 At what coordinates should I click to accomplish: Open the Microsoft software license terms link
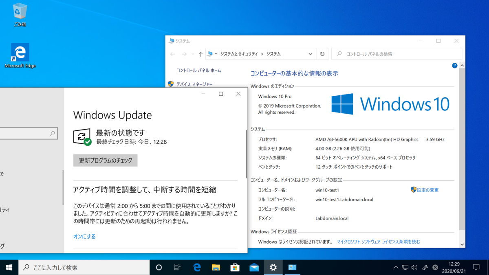pyautogui.click(x=378, y=242)
